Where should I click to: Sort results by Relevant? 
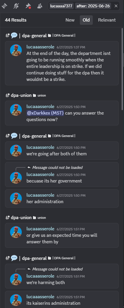pos(107,20)
